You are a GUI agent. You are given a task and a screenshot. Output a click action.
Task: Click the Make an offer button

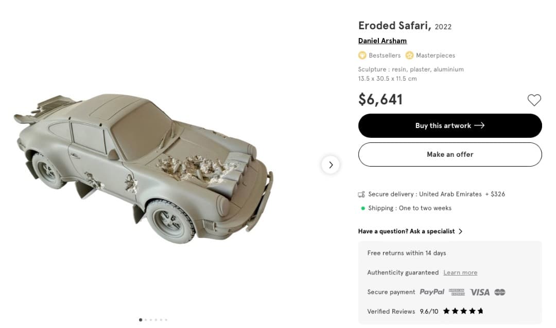(x=449, y=154)
